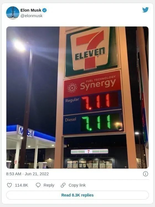
Task: Click the lit storefront at the photo bottom
Action: point(89,164)
